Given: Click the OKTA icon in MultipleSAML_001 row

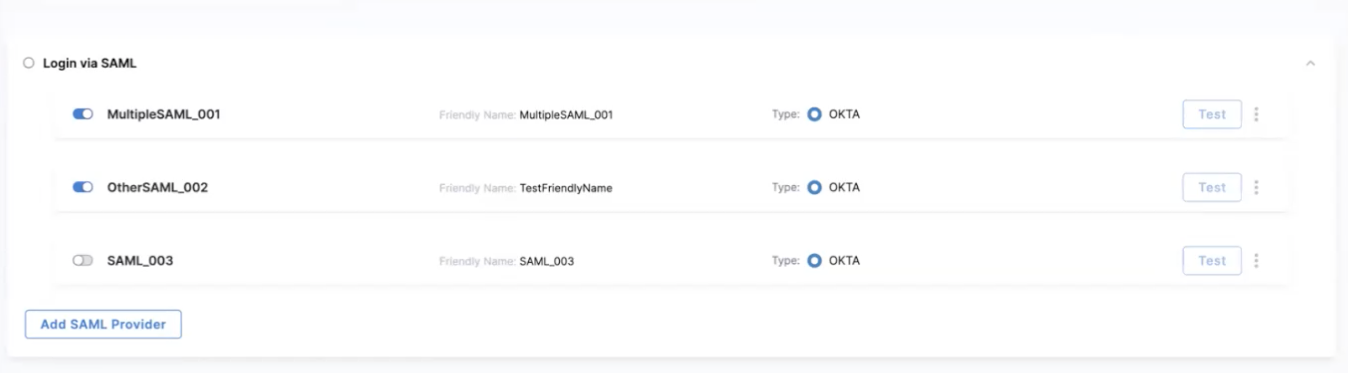Looking at the screenshot, I should click(x=814, y=114).
